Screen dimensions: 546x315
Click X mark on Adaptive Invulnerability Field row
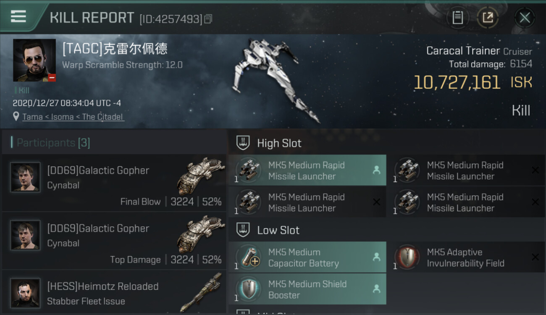535,257
